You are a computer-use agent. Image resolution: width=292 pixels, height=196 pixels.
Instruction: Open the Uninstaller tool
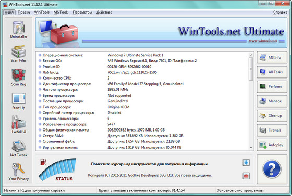point(19,29)
